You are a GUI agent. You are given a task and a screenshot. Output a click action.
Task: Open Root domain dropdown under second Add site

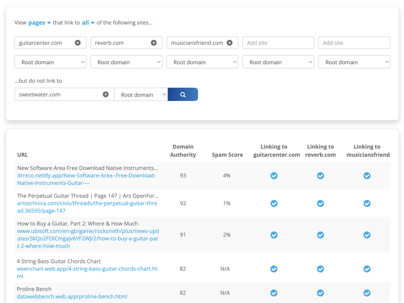point(354,62)
